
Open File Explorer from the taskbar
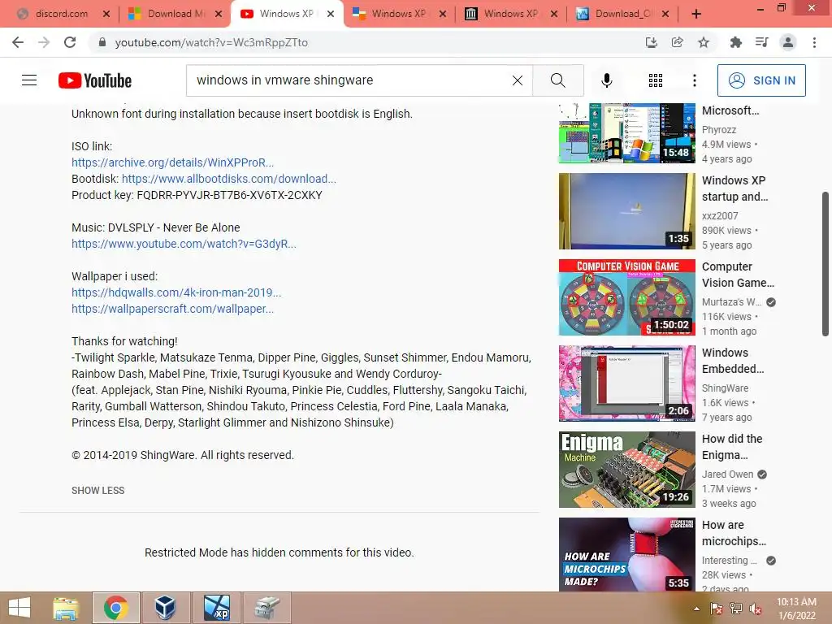[x=66, y=608]
